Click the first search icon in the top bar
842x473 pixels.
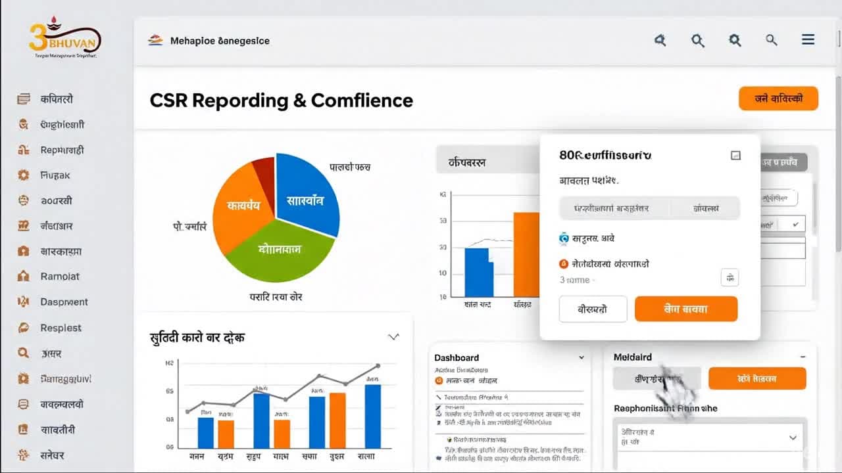660,41
